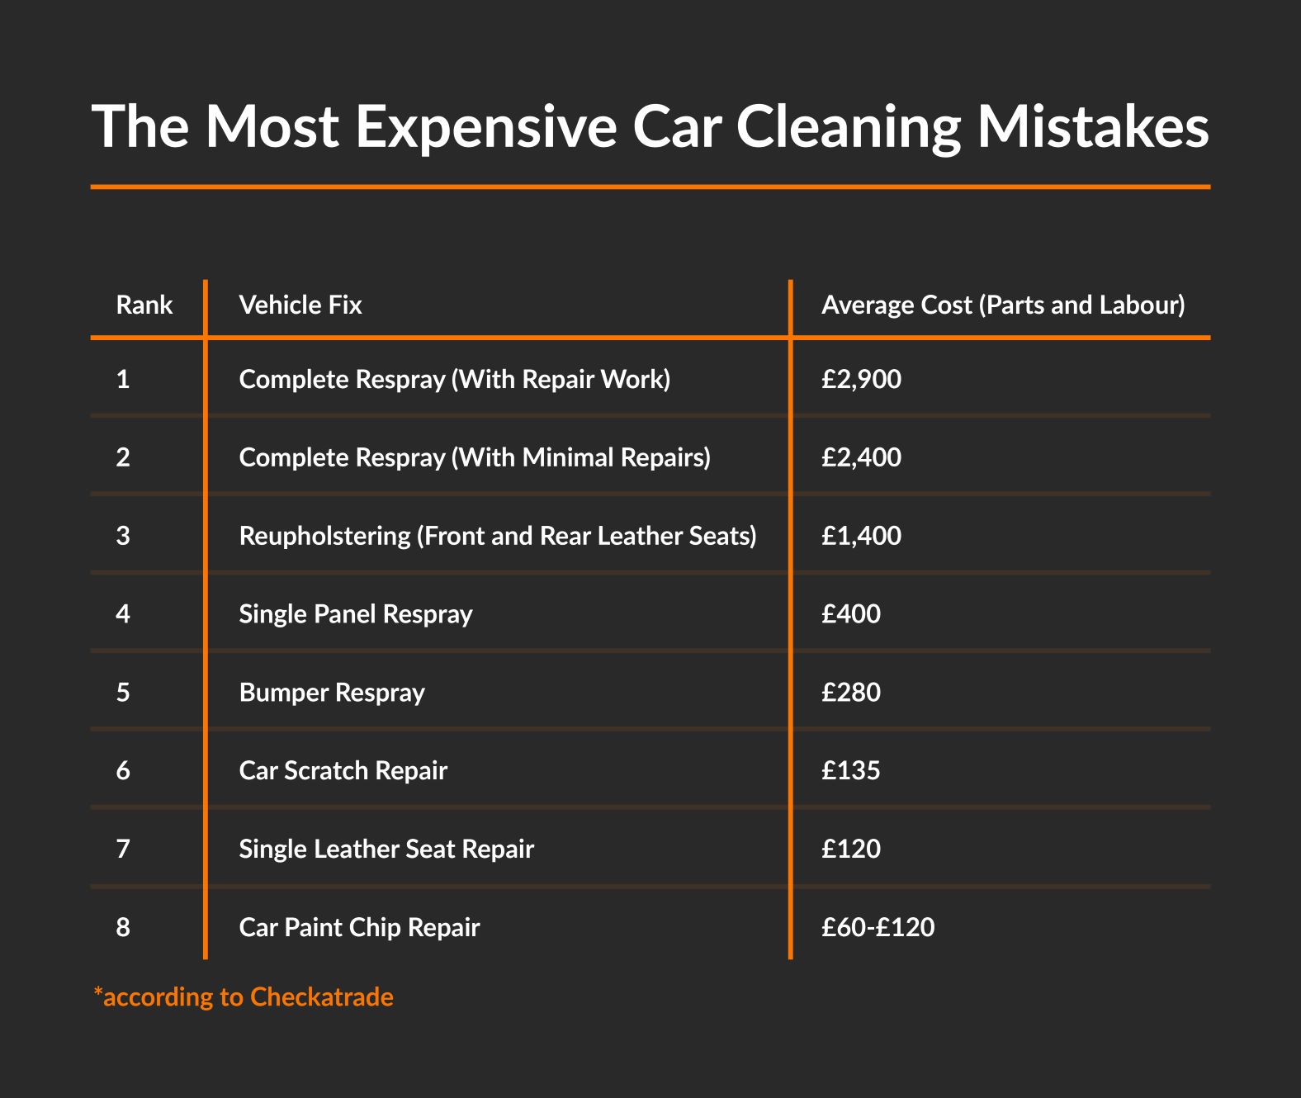Select Reupholstering (Front and Rear Leather Seats)

coord(498,536)
